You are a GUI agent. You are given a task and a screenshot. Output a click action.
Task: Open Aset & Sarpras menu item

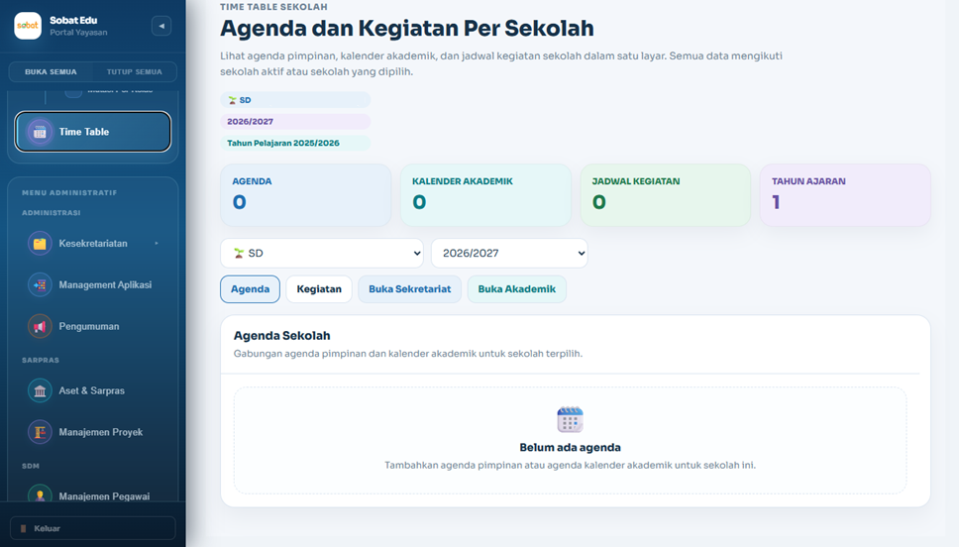click(93, 390)
